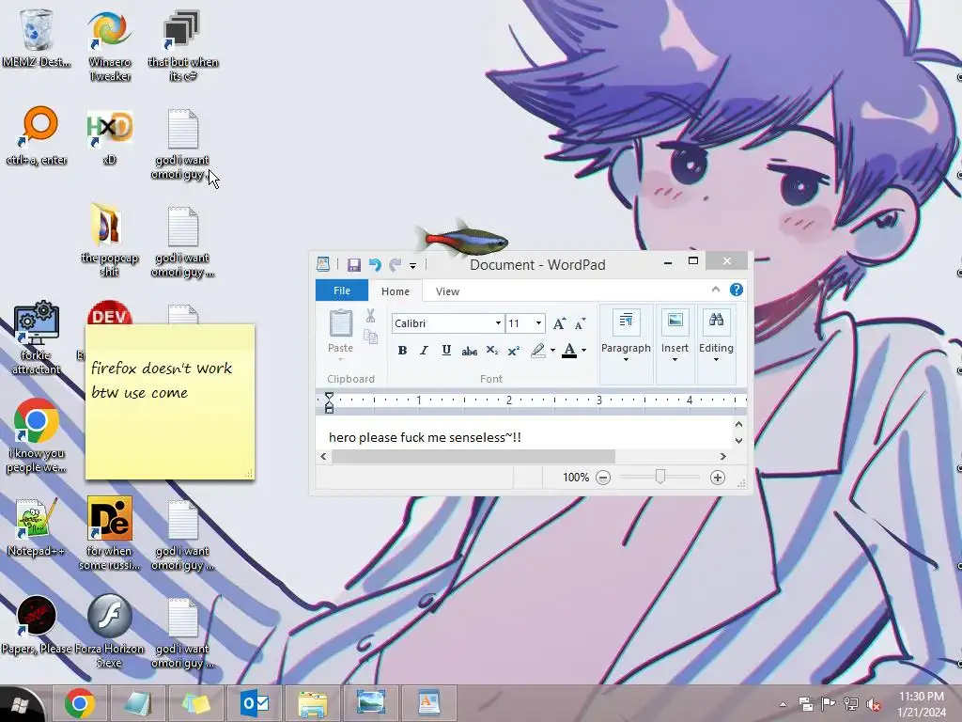This screenshot has height=722, width=962.
Task: Click the horizontal scroll right arrow in WordPad
Action: click(x=722, y=456)
